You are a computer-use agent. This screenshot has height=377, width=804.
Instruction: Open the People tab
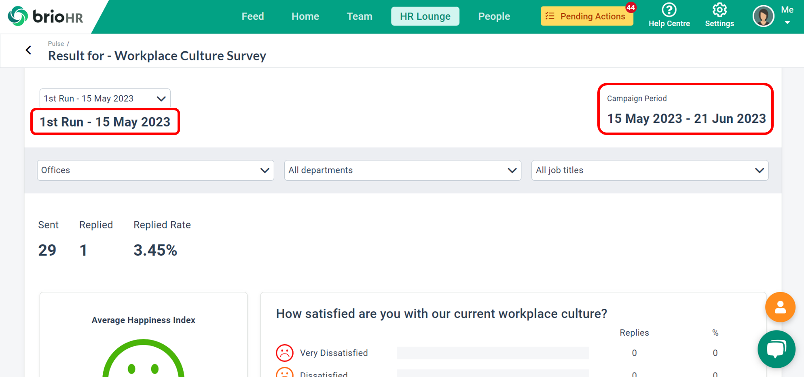tap(494, 16)
